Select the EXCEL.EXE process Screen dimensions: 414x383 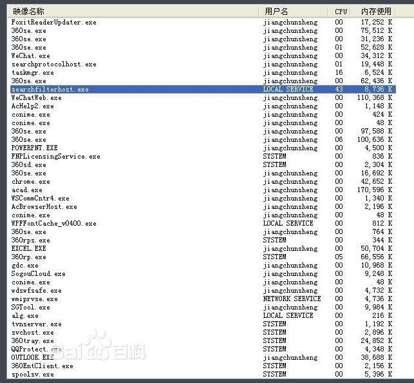click(x=203, y=248)
